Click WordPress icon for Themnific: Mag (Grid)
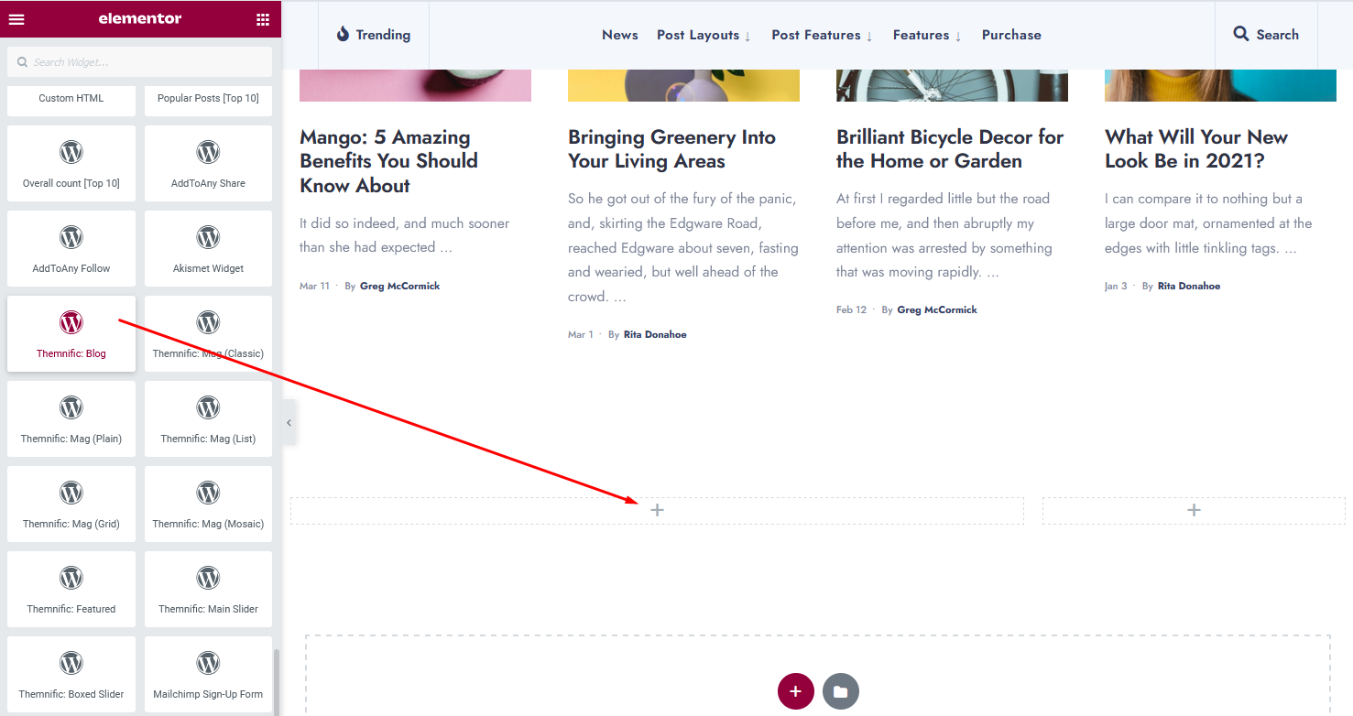Screen dimensions: 1353x716 click(71, 493)
